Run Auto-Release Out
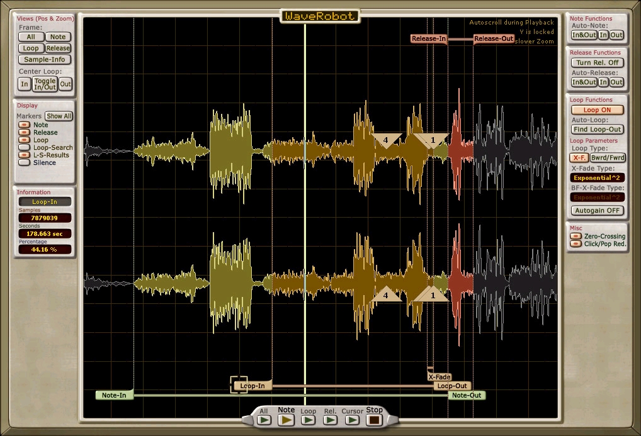Image resolution: width=641 pixels, height=436 pixels. [616, 82]
